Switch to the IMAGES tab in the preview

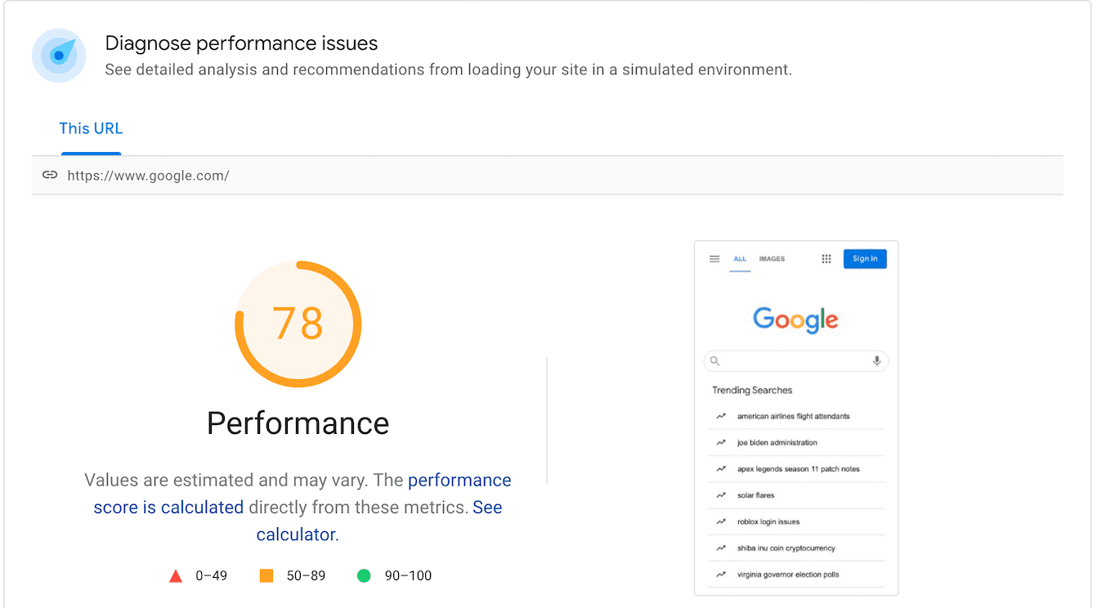pos(771,258)
